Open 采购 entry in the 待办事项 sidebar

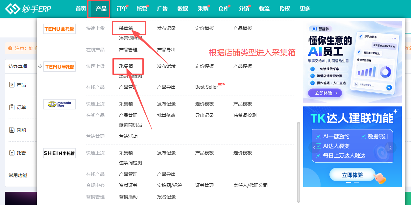pyautogui.click(x=18, y=130)
